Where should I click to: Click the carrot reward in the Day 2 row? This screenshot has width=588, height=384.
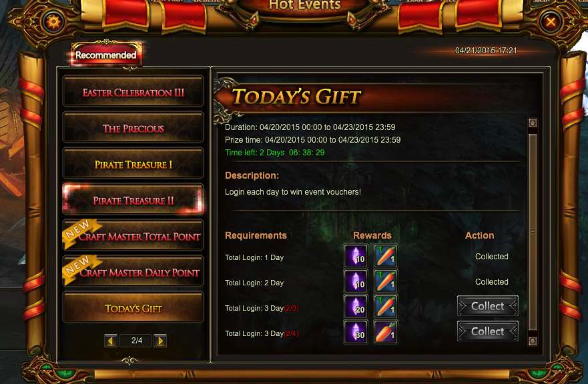tap(386, 281)
